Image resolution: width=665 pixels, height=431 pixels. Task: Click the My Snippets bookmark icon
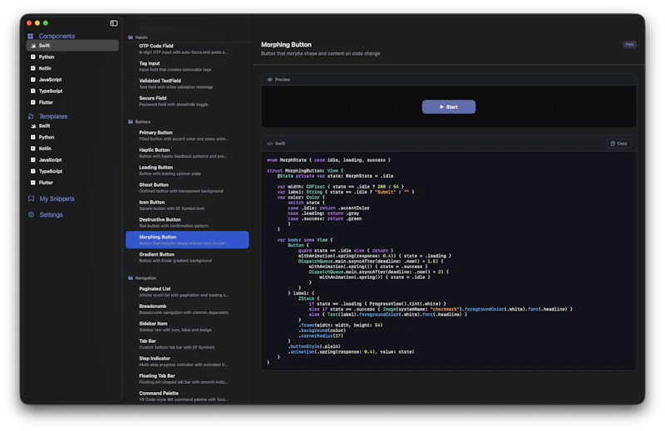point(31,198)
